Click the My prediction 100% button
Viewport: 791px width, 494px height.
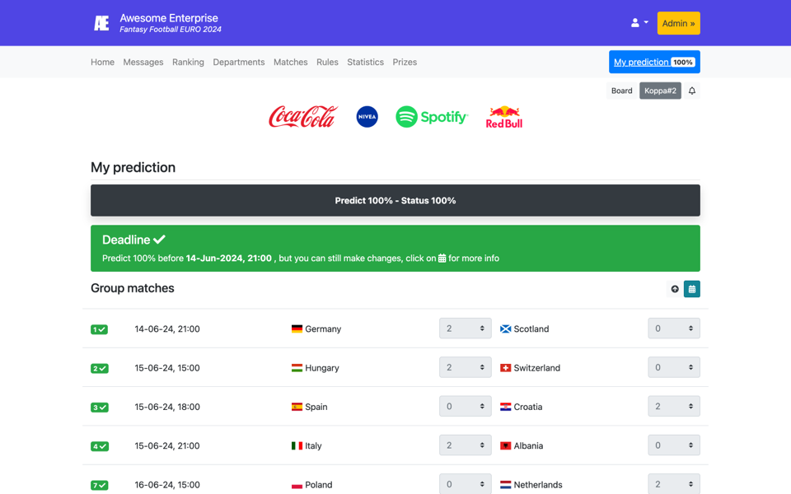pos(654,62)
